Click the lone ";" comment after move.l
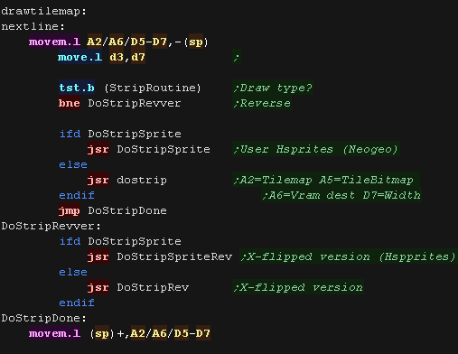 tap(237, 57)
